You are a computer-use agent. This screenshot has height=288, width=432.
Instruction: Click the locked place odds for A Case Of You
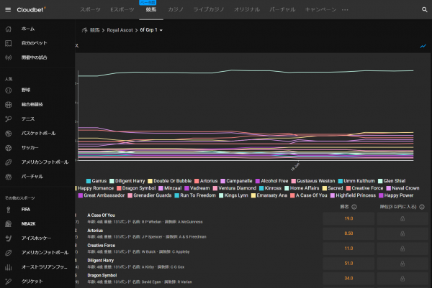(402, 219)
